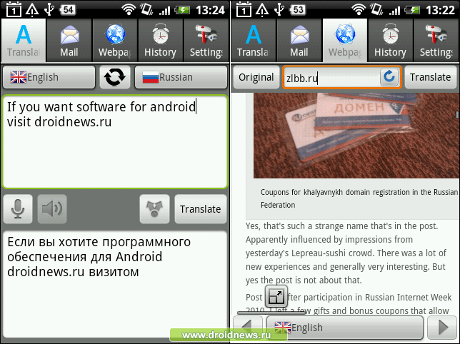This screenshot has width=460, height=344.
Task: Click the icon left of the left-screen Translate button
Action: [154, 209]
